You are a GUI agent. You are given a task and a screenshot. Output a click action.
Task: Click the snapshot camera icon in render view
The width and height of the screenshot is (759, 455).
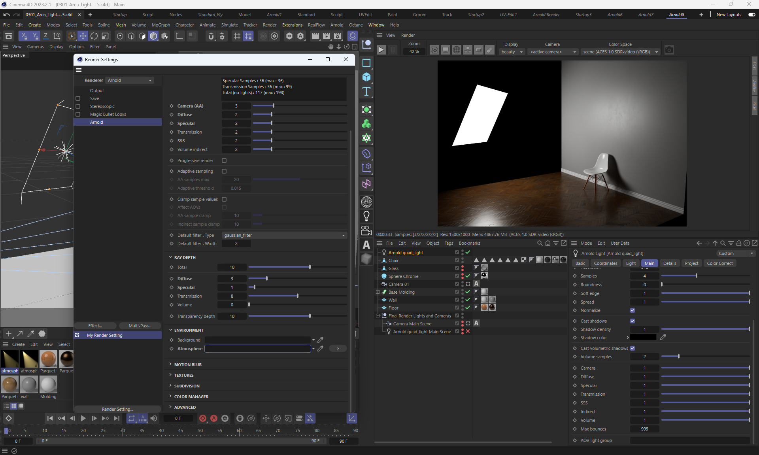coord(669,50)
